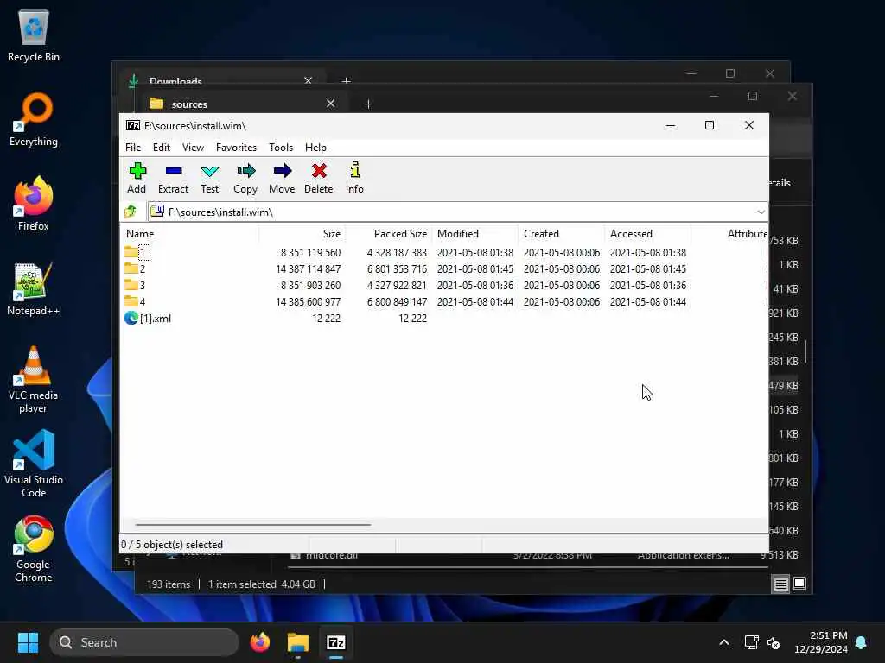Viewport: 885px width, 663px height.
Task: Open Firefox desktop shortcut
Action: (34, 204)
